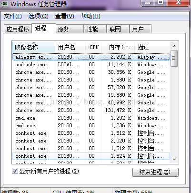This screenshot has width=191, height=193.
Task: Switch to the 联网 tab
Action: click(x=118, y=29)
